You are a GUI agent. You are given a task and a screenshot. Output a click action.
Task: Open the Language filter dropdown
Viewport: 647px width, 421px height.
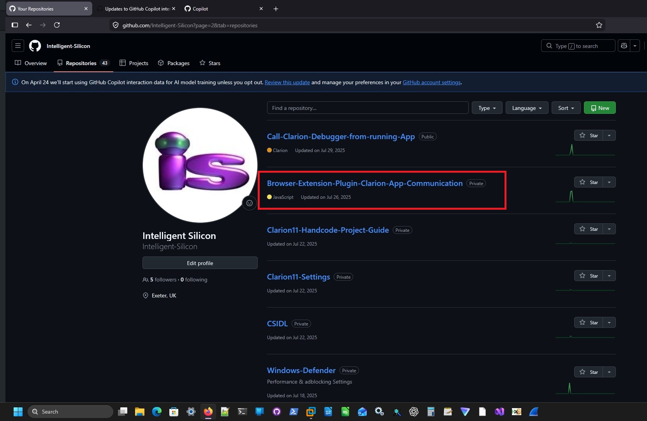point(527,108)
